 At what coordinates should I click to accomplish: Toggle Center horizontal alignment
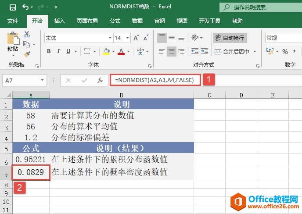tap(172, 51)
